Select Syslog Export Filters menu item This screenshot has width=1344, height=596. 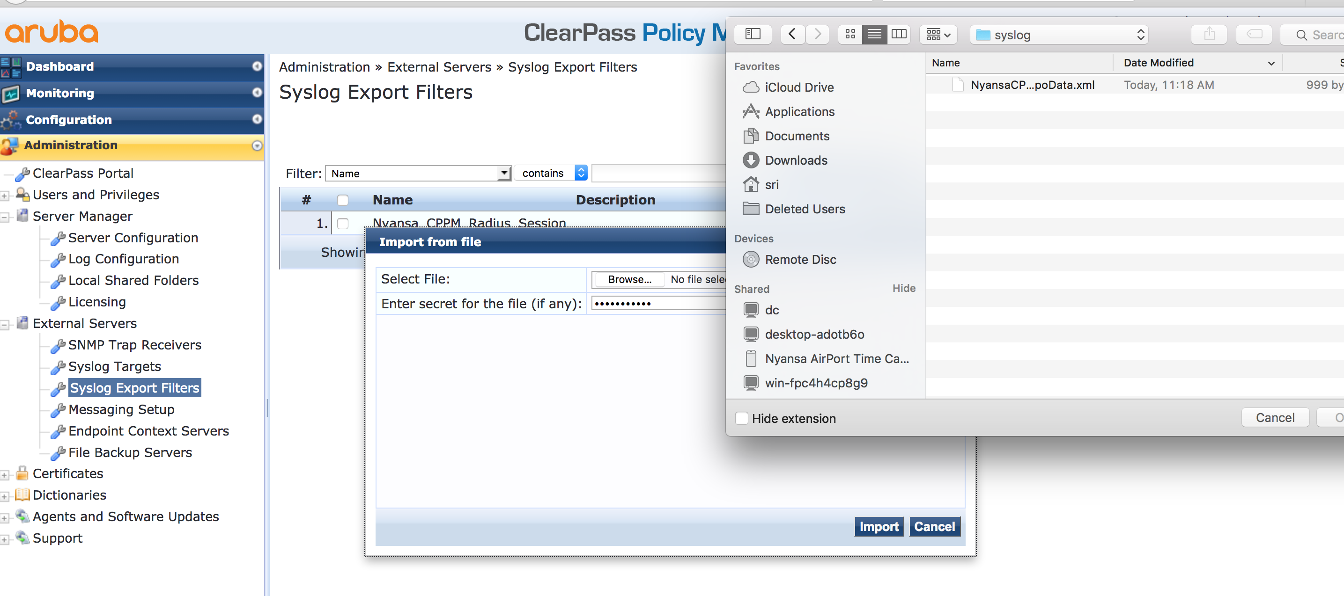pyautogui.click(x=134, y=387)
